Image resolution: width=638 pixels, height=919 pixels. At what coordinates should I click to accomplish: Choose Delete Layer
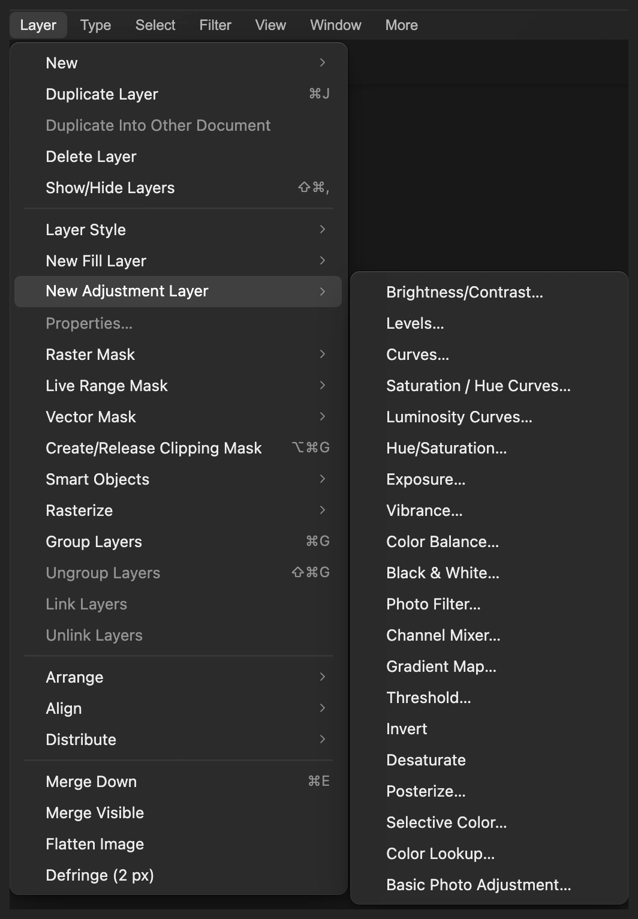coord(178,157)
